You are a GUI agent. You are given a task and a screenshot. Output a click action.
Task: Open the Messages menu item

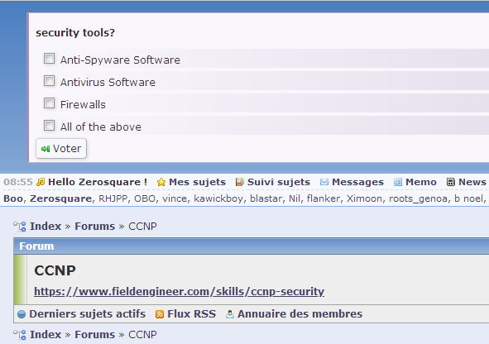pos(357,182)
